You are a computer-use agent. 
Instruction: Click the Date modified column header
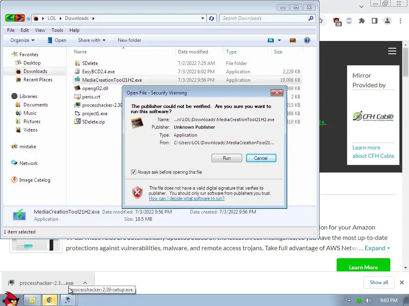pyautogui.click(x=199, y=51)
